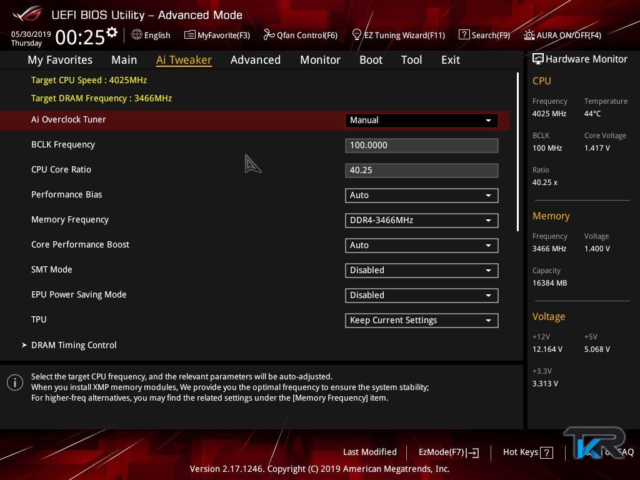640x480 pixels.
Task: Click the settings list vertical scrollbar
Action: (517, 152)
